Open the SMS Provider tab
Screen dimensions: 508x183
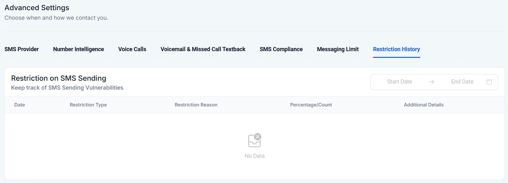[x=22, y=49]
